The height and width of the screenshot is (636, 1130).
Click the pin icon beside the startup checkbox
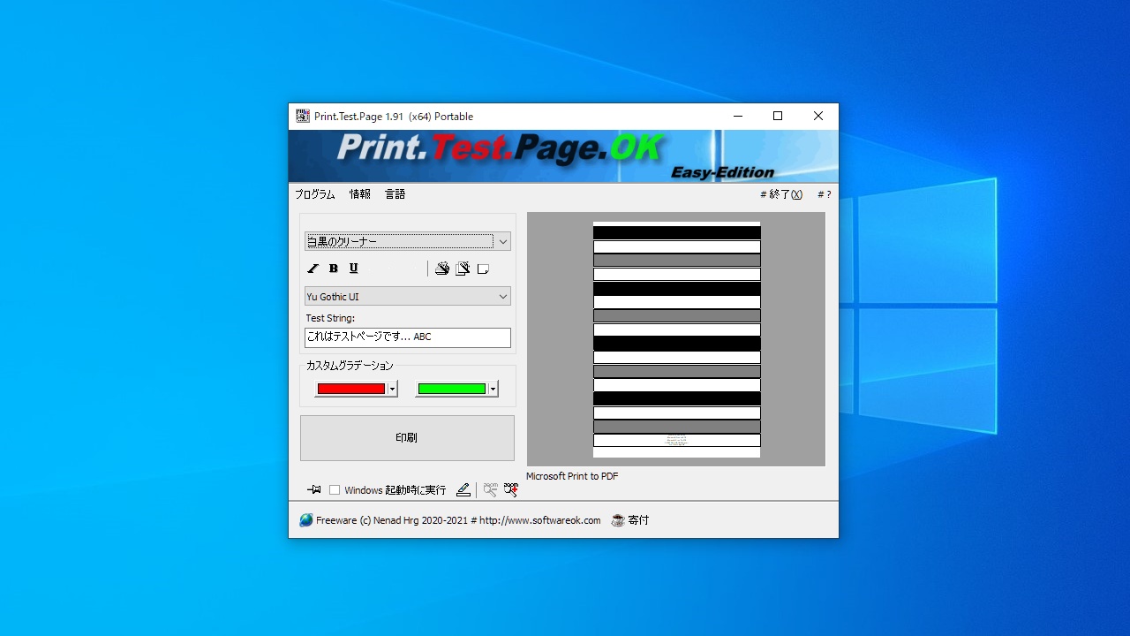click(x=314, y=489)
